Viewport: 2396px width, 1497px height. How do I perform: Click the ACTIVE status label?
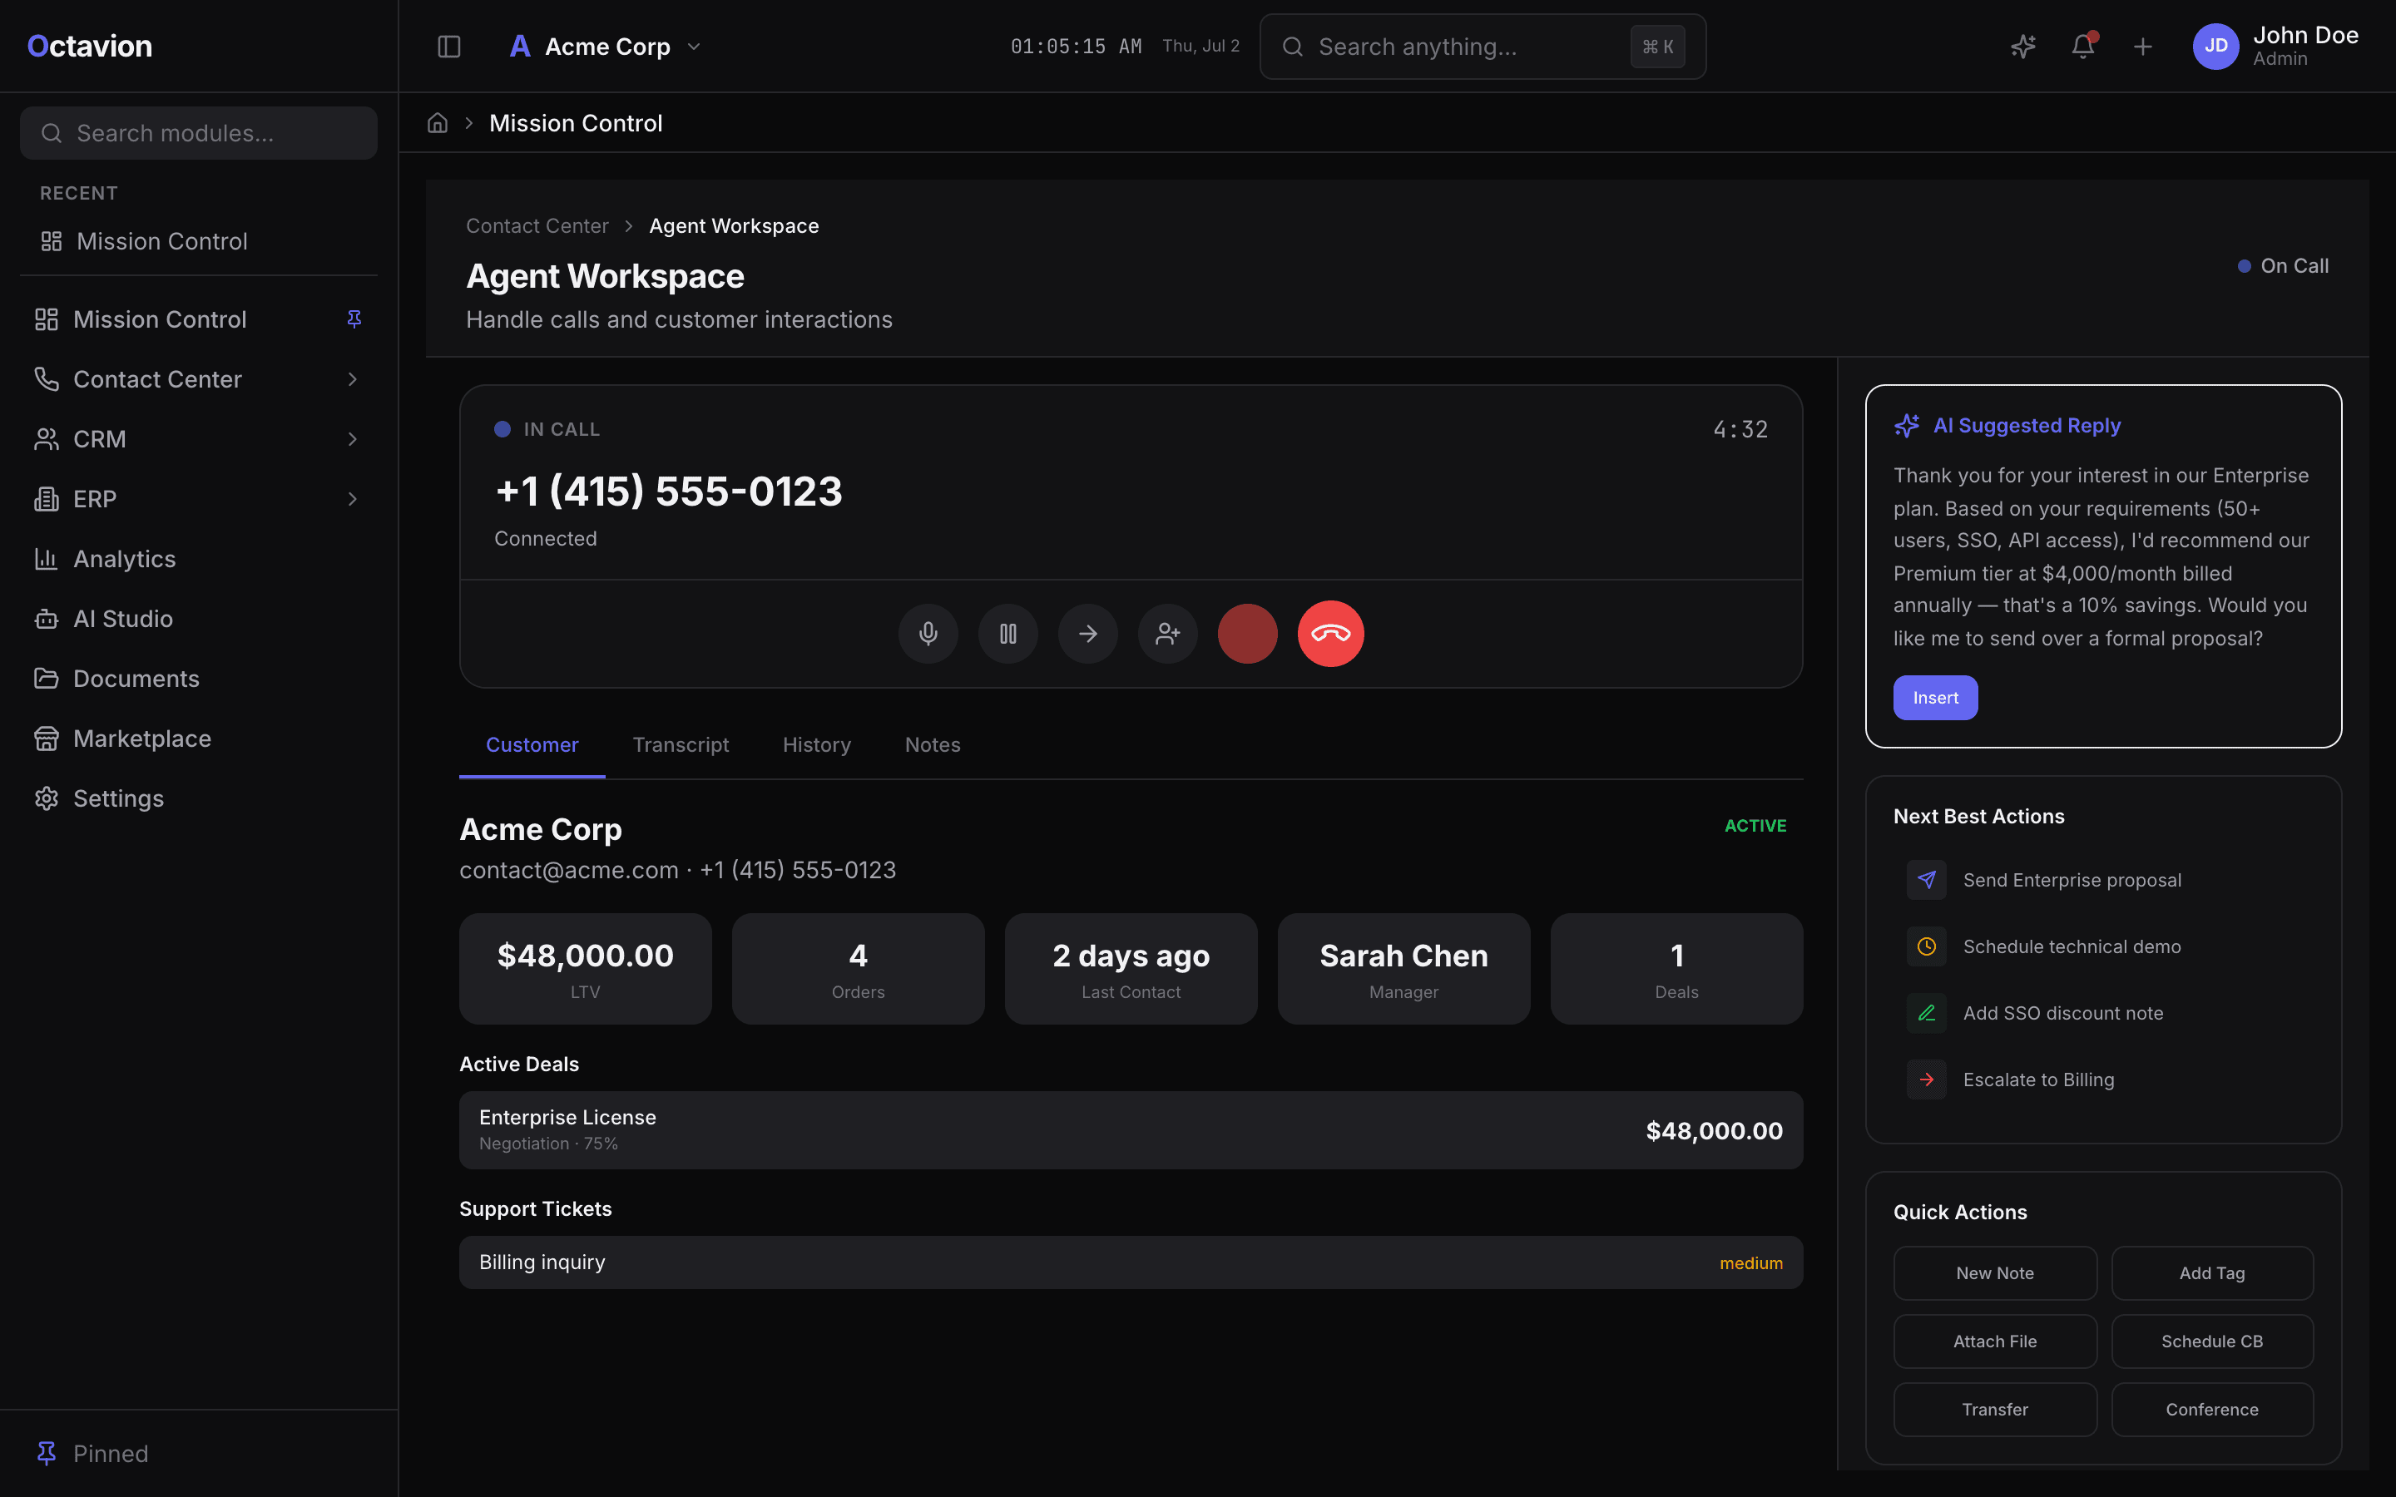tap(1755, 826)
